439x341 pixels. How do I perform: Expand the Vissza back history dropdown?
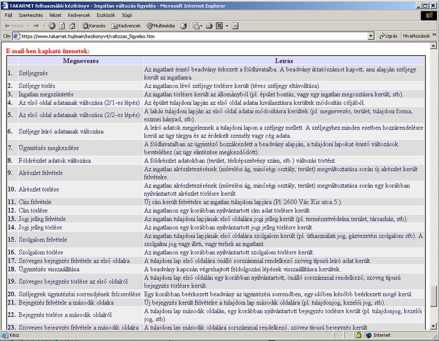click(29, 26)
